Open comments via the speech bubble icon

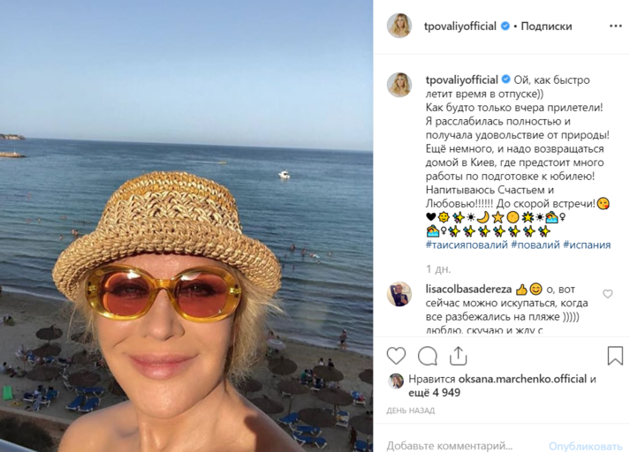click(428, 356)
